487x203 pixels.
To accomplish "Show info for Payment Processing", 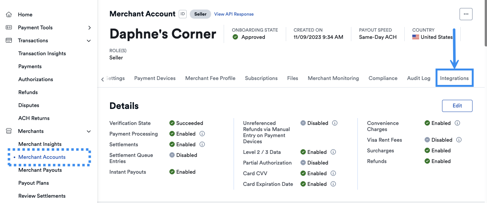I will point(202,134).
